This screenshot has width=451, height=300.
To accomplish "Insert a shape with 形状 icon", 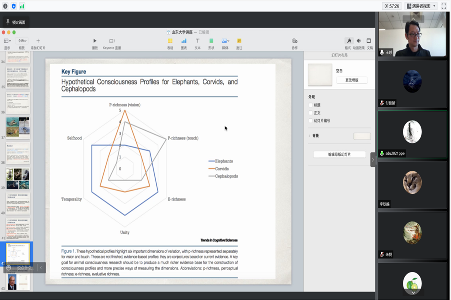I will point(211,41).
